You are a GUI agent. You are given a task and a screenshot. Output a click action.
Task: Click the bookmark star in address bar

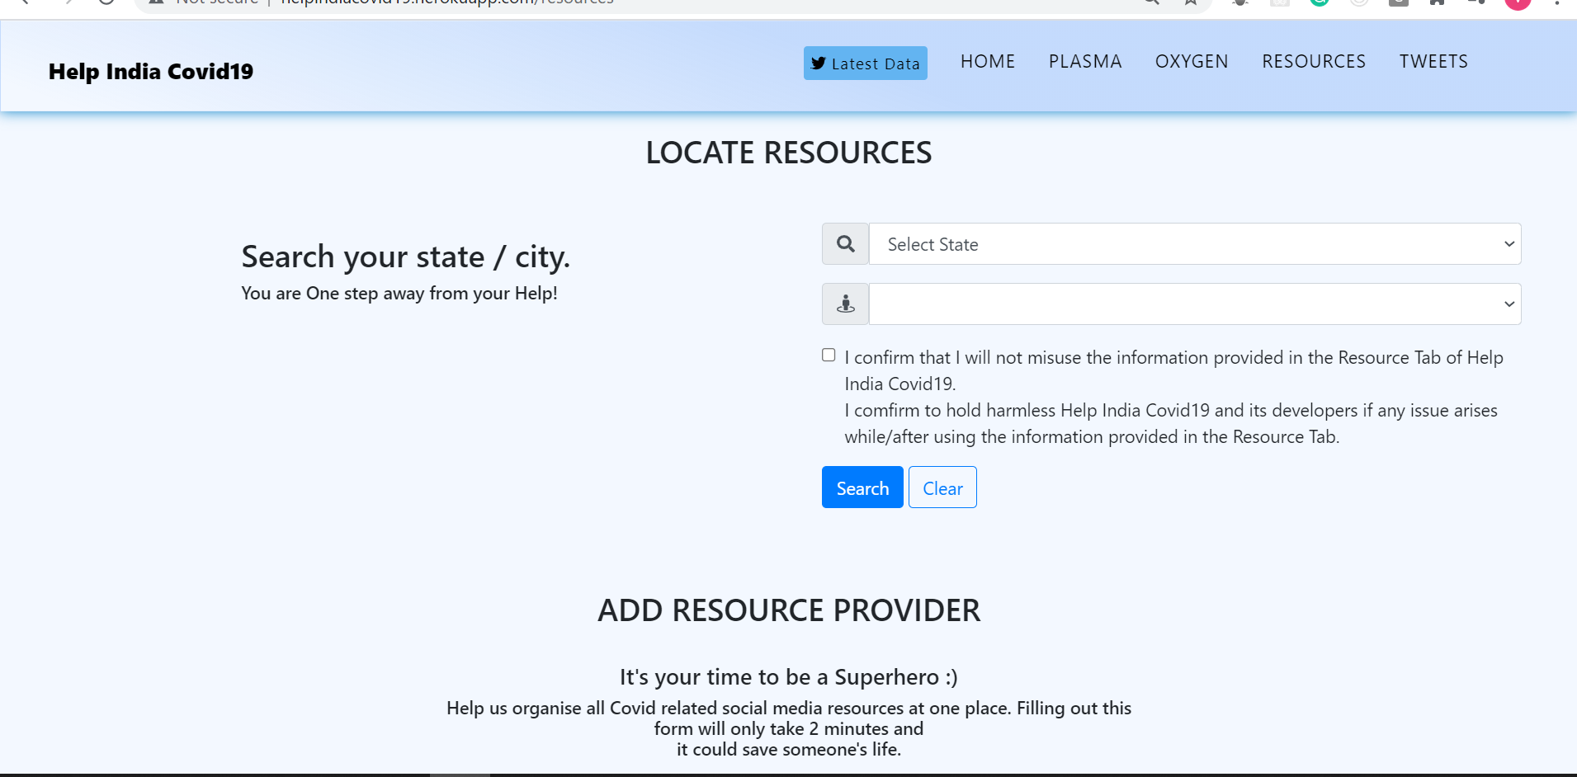(1191, 2)
